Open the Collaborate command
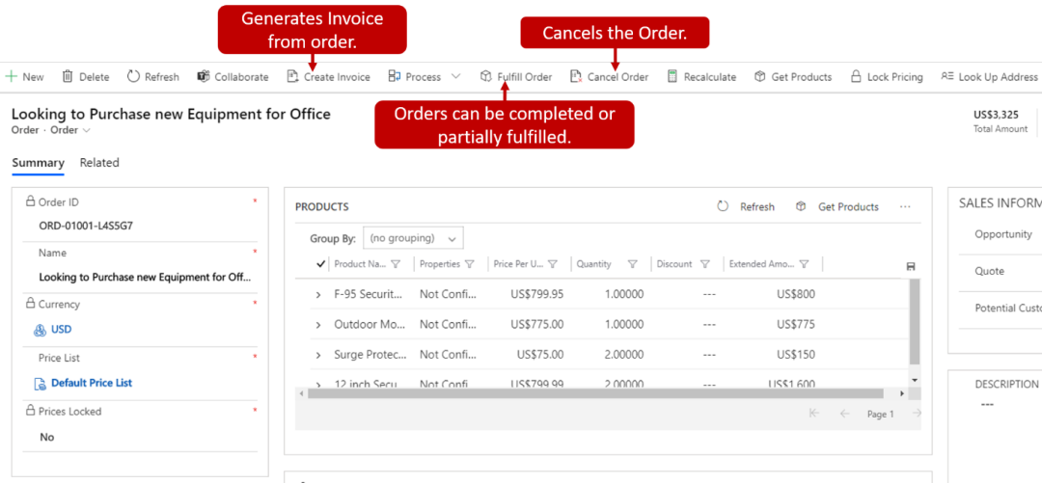The image size is (1042, 483). click(233, 77)
